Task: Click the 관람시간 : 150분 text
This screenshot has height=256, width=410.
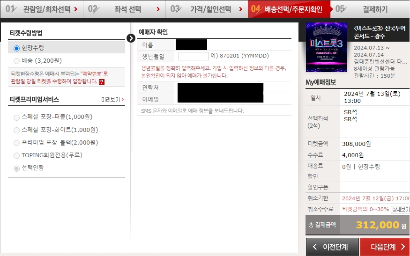Action: click(x=374, y=76)
